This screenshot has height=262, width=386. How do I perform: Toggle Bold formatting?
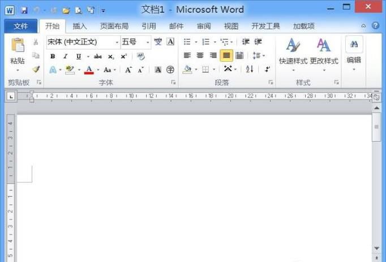[x=53, y=56]
